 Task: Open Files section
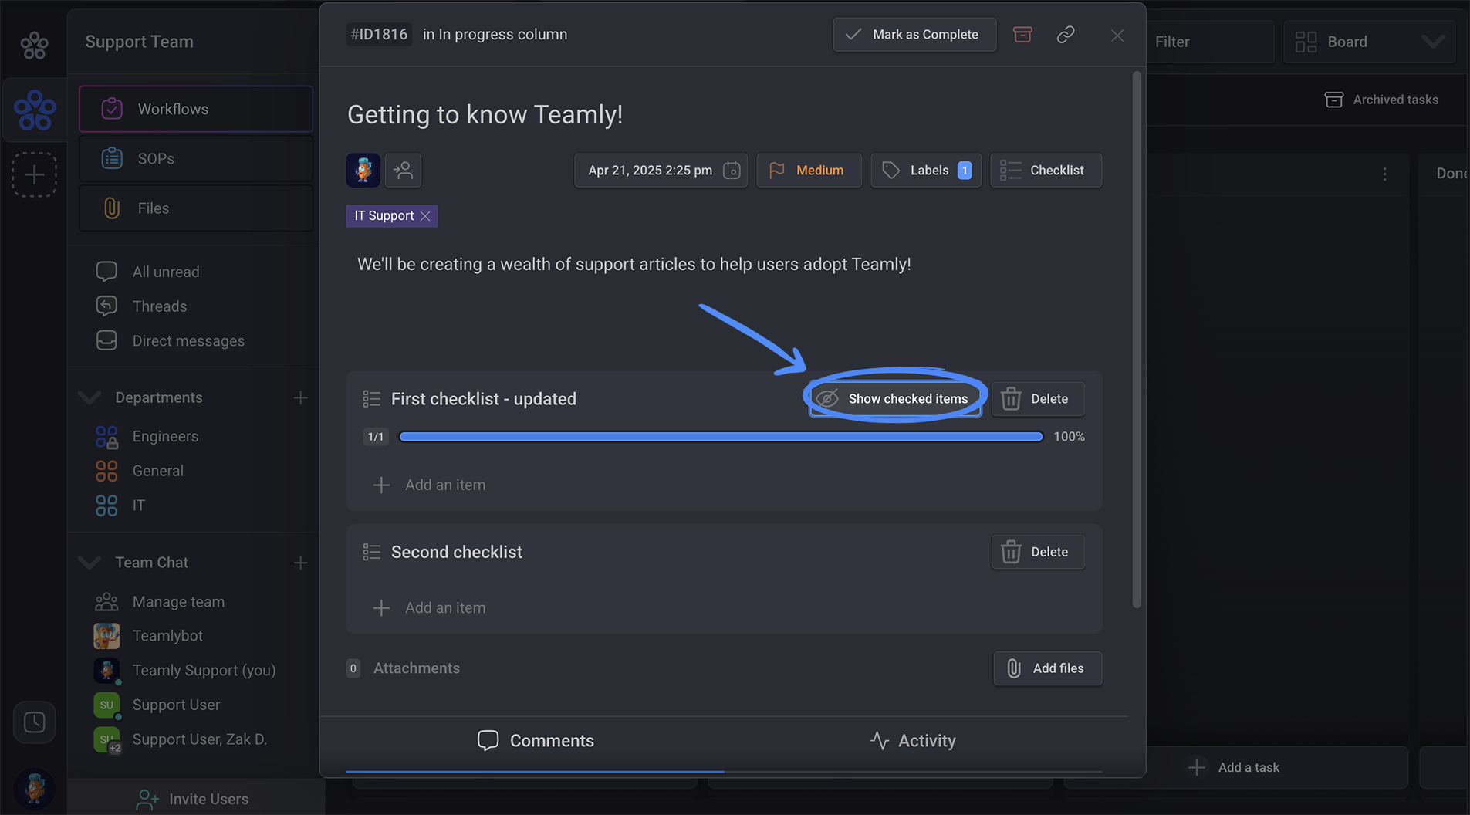coord(196,208)
